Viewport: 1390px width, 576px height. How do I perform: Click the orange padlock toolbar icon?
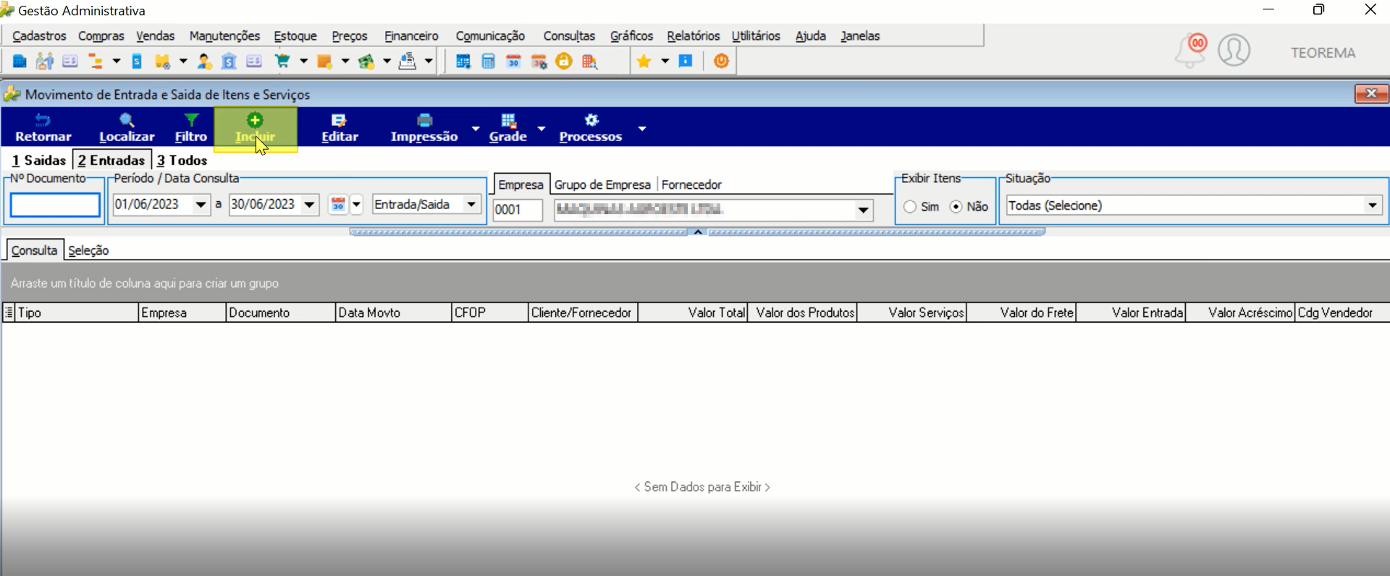tap(564, 62)
